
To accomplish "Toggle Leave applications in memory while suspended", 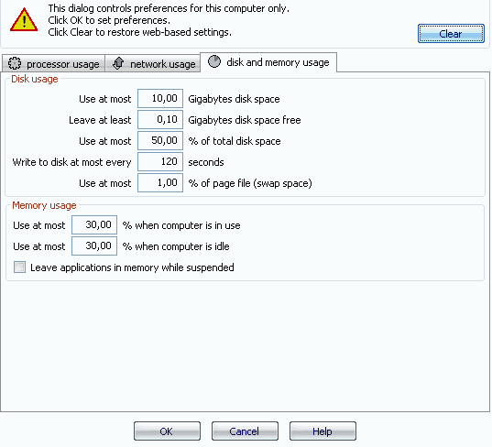I will click(19, 267).
